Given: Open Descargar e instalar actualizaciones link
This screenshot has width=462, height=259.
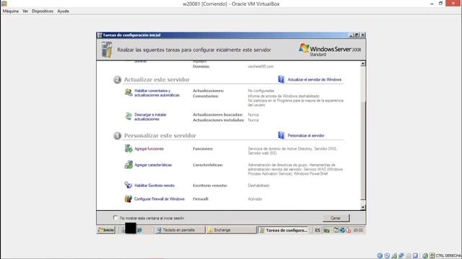Looking at the screenshot, I should click(150, 117).
